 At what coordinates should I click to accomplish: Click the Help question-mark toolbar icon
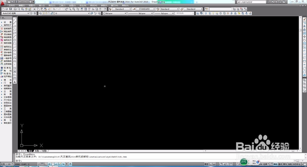(x=105, y=9)
